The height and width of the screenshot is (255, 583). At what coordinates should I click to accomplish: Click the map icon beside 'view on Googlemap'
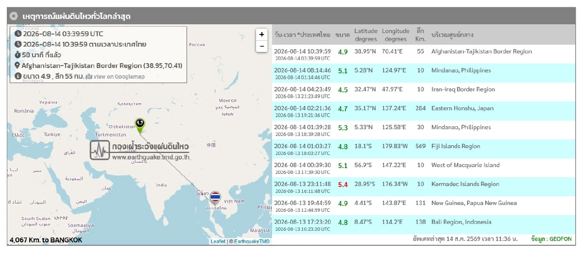coord(88,76)
